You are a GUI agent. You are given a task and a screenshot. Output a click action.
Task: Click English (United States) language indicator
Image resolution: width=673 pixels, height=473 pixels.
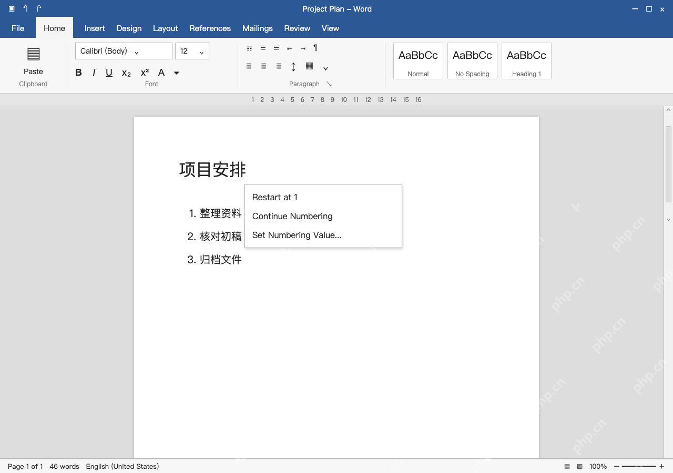[x=123, y=466]
